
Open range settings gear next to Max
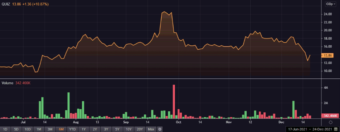point(160,129)
